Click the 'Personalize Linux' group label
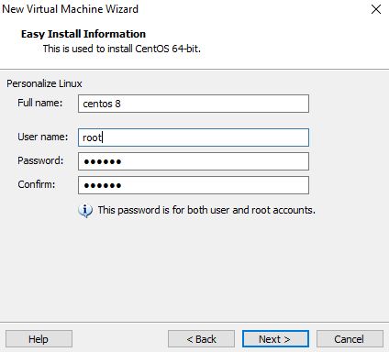389x352 pixels. [x=44, y=83]
